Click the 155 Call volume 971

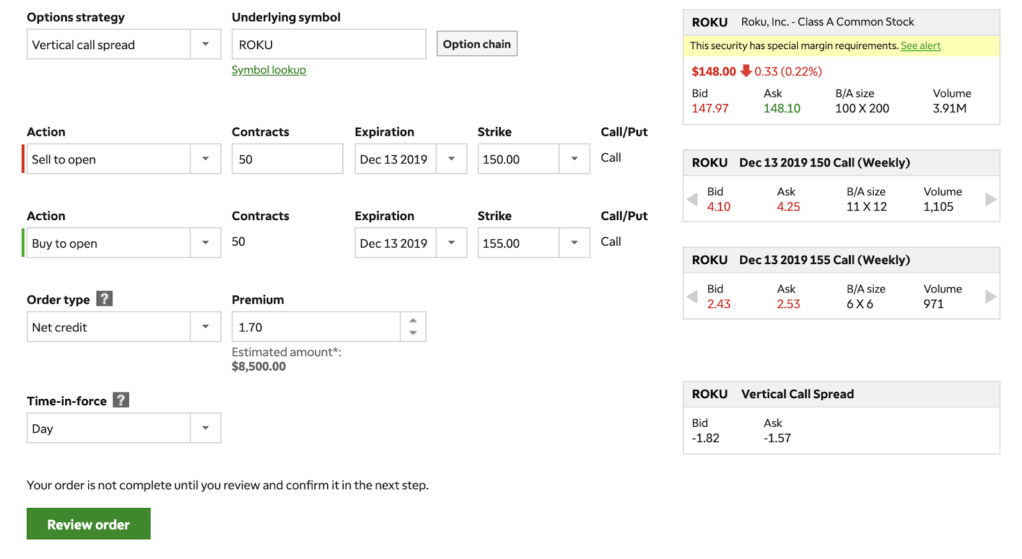point(933,304)
